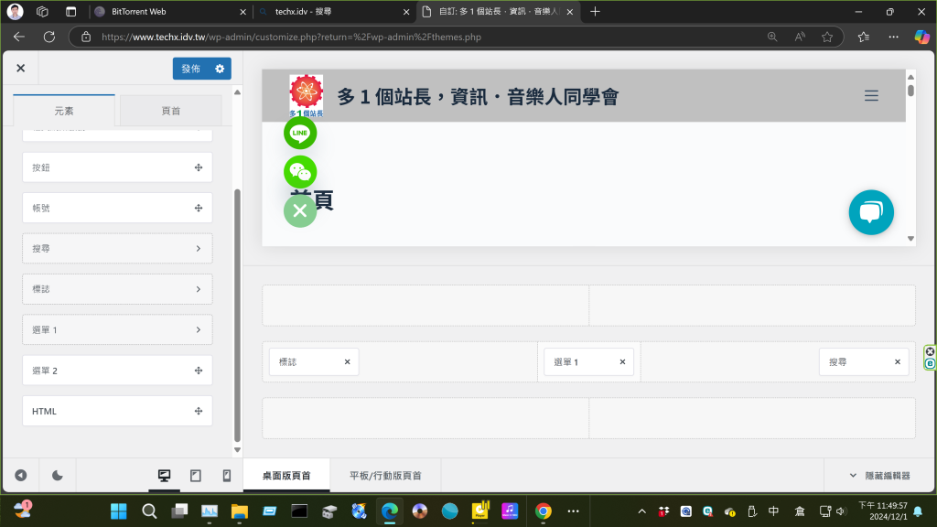Toggle dark mode moon icon
937x527 pixels.
click(58, 476)
